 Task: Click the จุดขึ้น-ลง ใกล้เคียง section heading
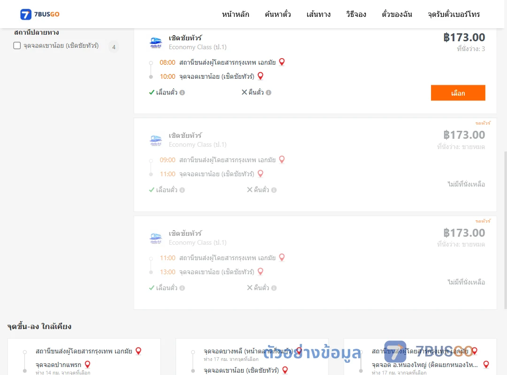[39, 327]
